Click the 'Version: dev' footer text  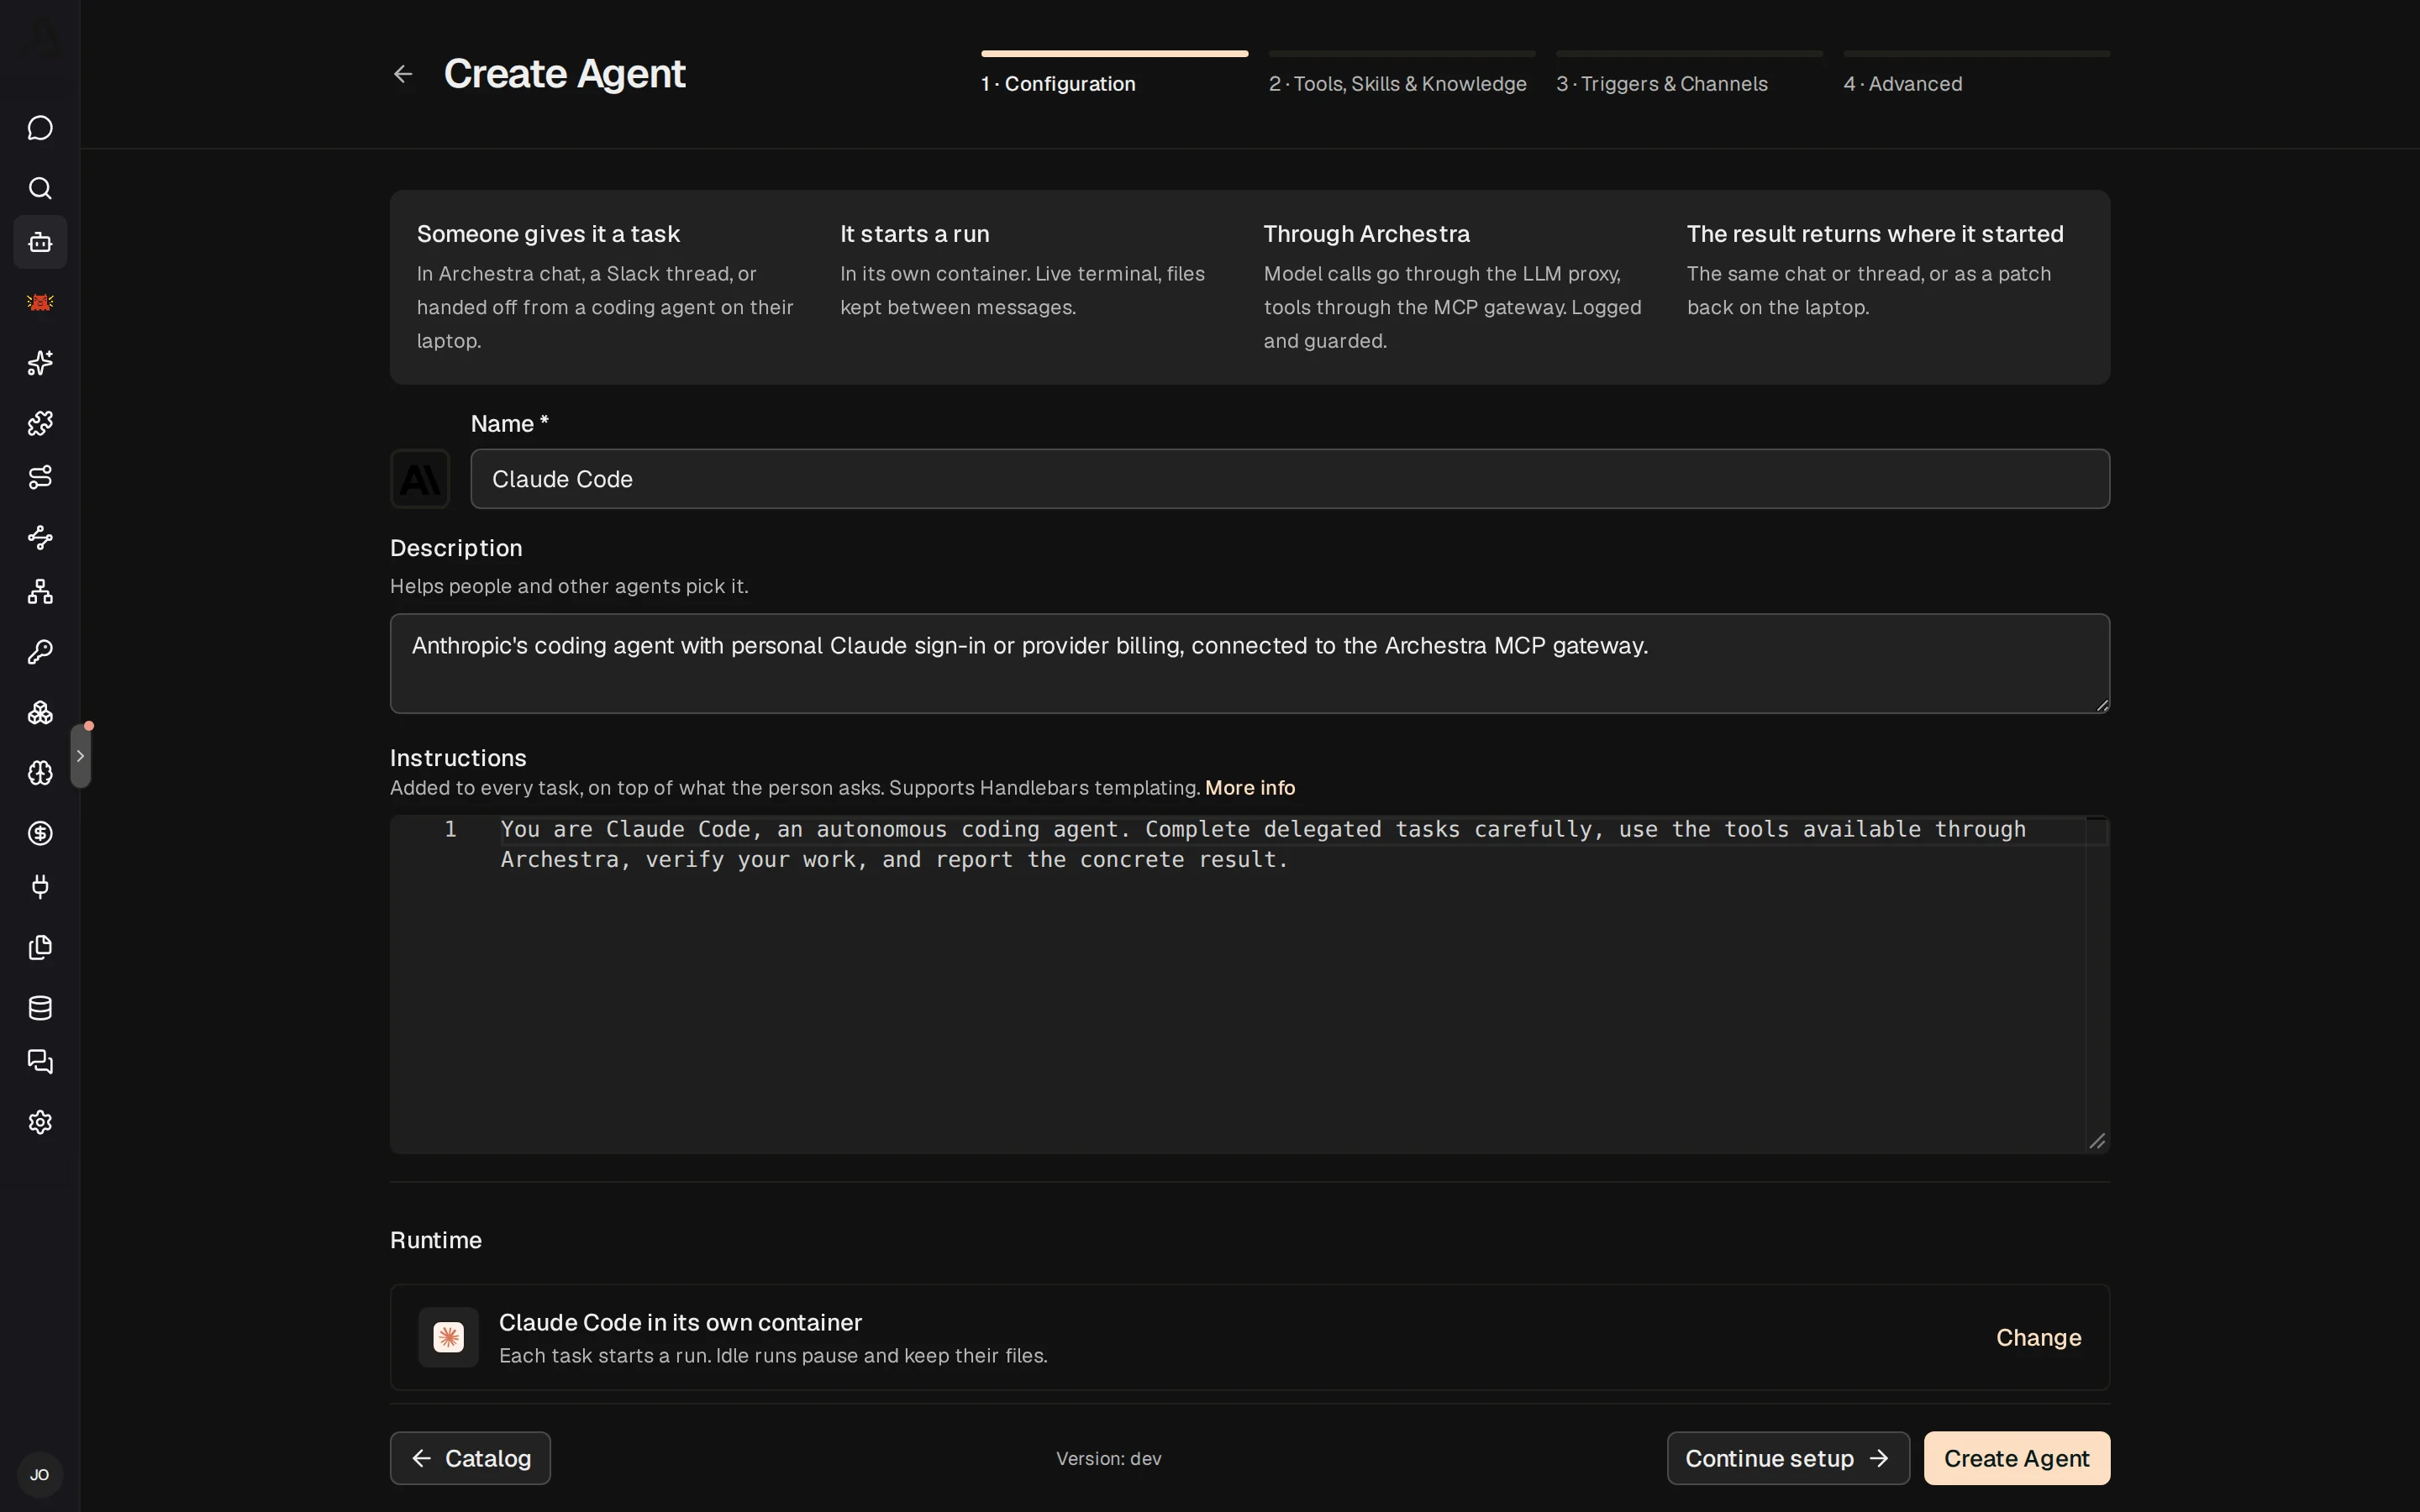click(x=1108, y=1459)
